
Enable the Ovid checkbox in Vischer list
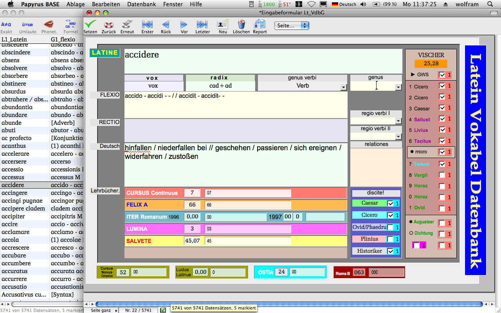pos(442,208)
